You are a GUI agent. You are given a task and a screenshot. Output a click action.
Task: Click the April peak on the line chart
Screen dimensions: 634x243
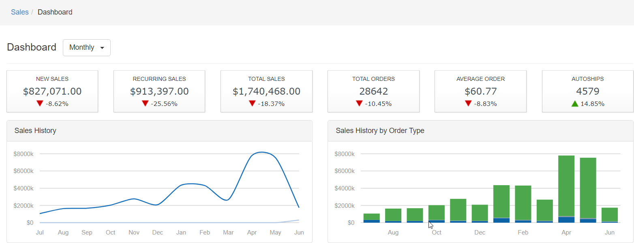261,152
